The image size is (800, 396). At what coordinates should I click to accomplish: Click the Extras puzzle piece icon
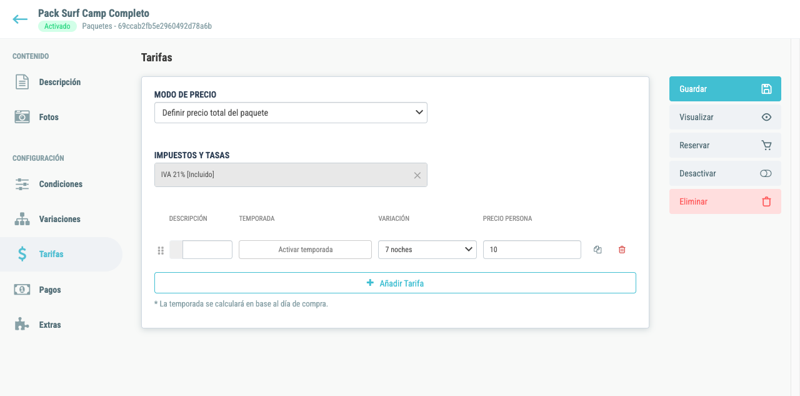pos(22,325)
